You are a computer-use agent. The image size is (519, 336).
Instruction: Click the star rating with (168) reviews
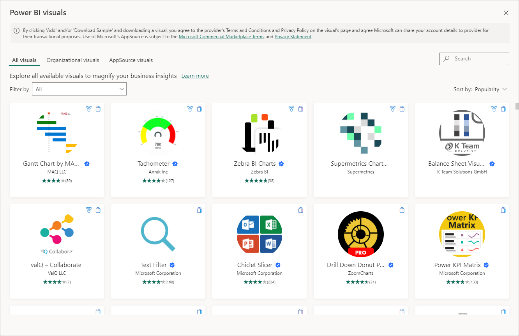pos(158,282)
